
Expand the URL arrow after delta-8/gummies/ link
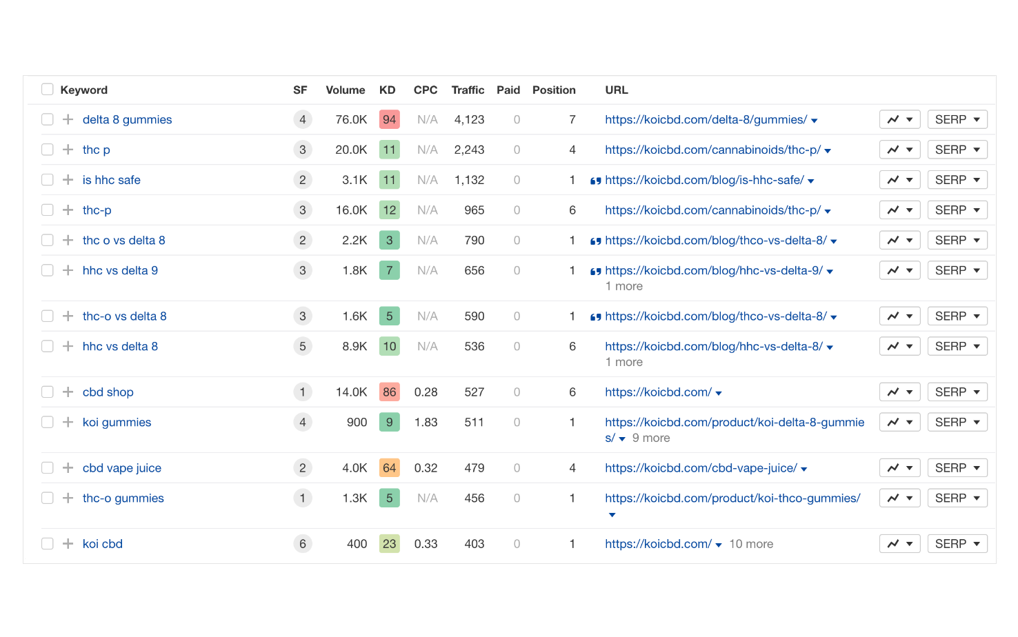click(x=815, y=121)
